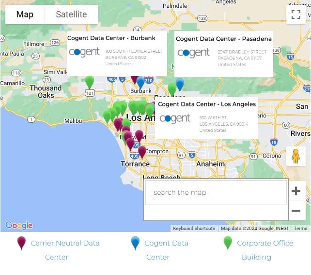This screenshot has width=311, height=275.
Task: Click the Google logo on map
Action: 19,226
